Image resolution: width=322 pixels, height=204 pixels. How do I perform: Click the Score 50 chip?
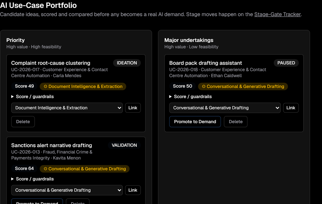coord(182,86)
